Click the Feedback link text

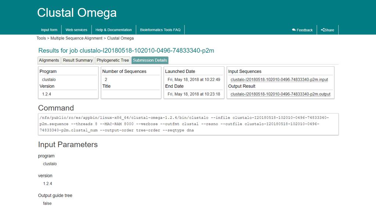coord(305,30)
